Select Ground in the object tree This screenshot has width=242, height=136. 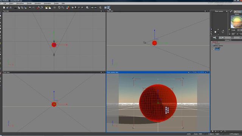pos(217,44)
